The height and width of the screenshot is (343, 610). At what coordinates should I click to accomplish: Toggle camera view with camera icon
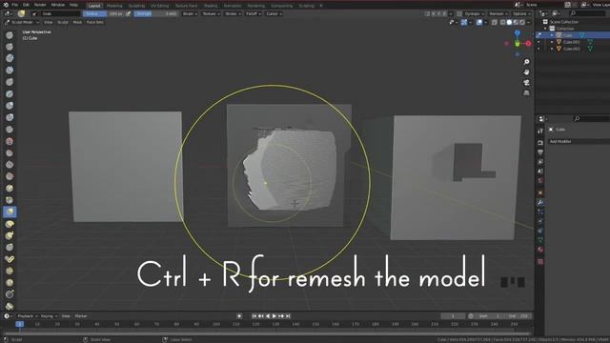pos(526,83)
